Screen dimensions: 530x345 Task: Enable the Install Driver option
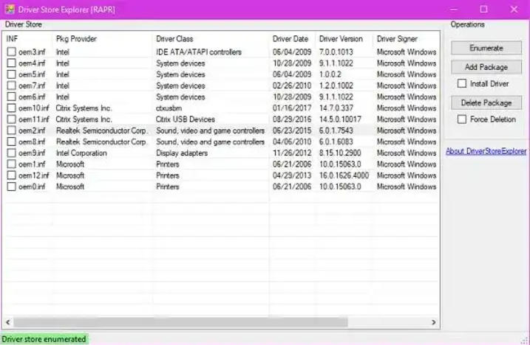(x=462, y=84)
